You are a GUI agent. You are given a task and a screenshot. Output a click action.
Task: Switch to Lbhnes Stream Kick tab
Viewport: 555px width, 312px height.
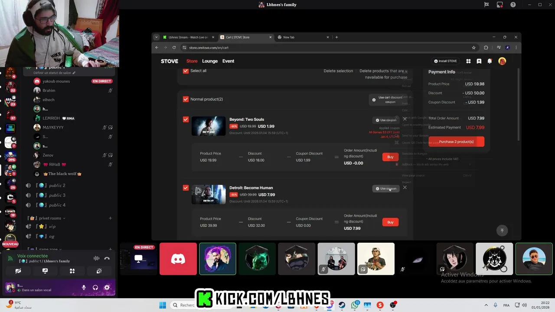pos(188,37)
